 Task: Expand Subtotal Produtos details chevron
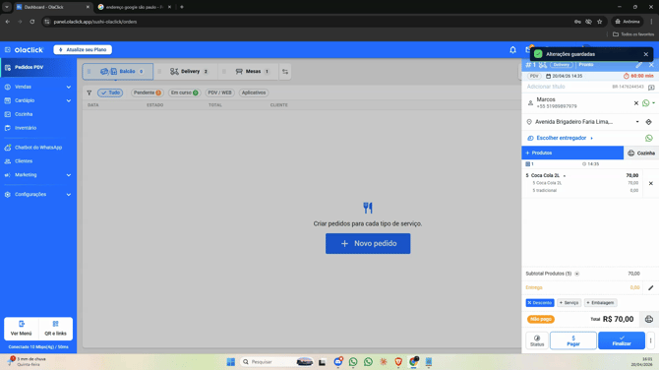[577, 274]
